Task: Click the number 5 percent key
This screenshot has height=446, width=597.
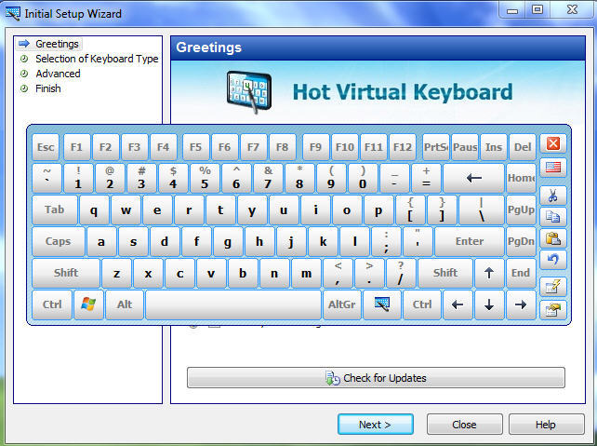Action: coord(205,178)
